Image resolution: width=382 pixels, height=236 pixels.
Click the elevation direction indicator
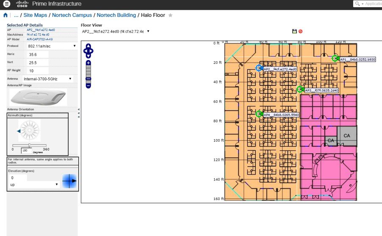(x=69, y=181)
